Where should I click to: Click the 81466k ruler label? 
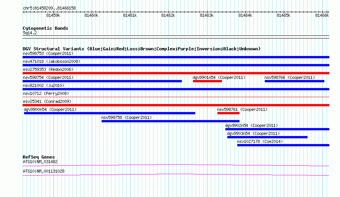tap(322, 15)
